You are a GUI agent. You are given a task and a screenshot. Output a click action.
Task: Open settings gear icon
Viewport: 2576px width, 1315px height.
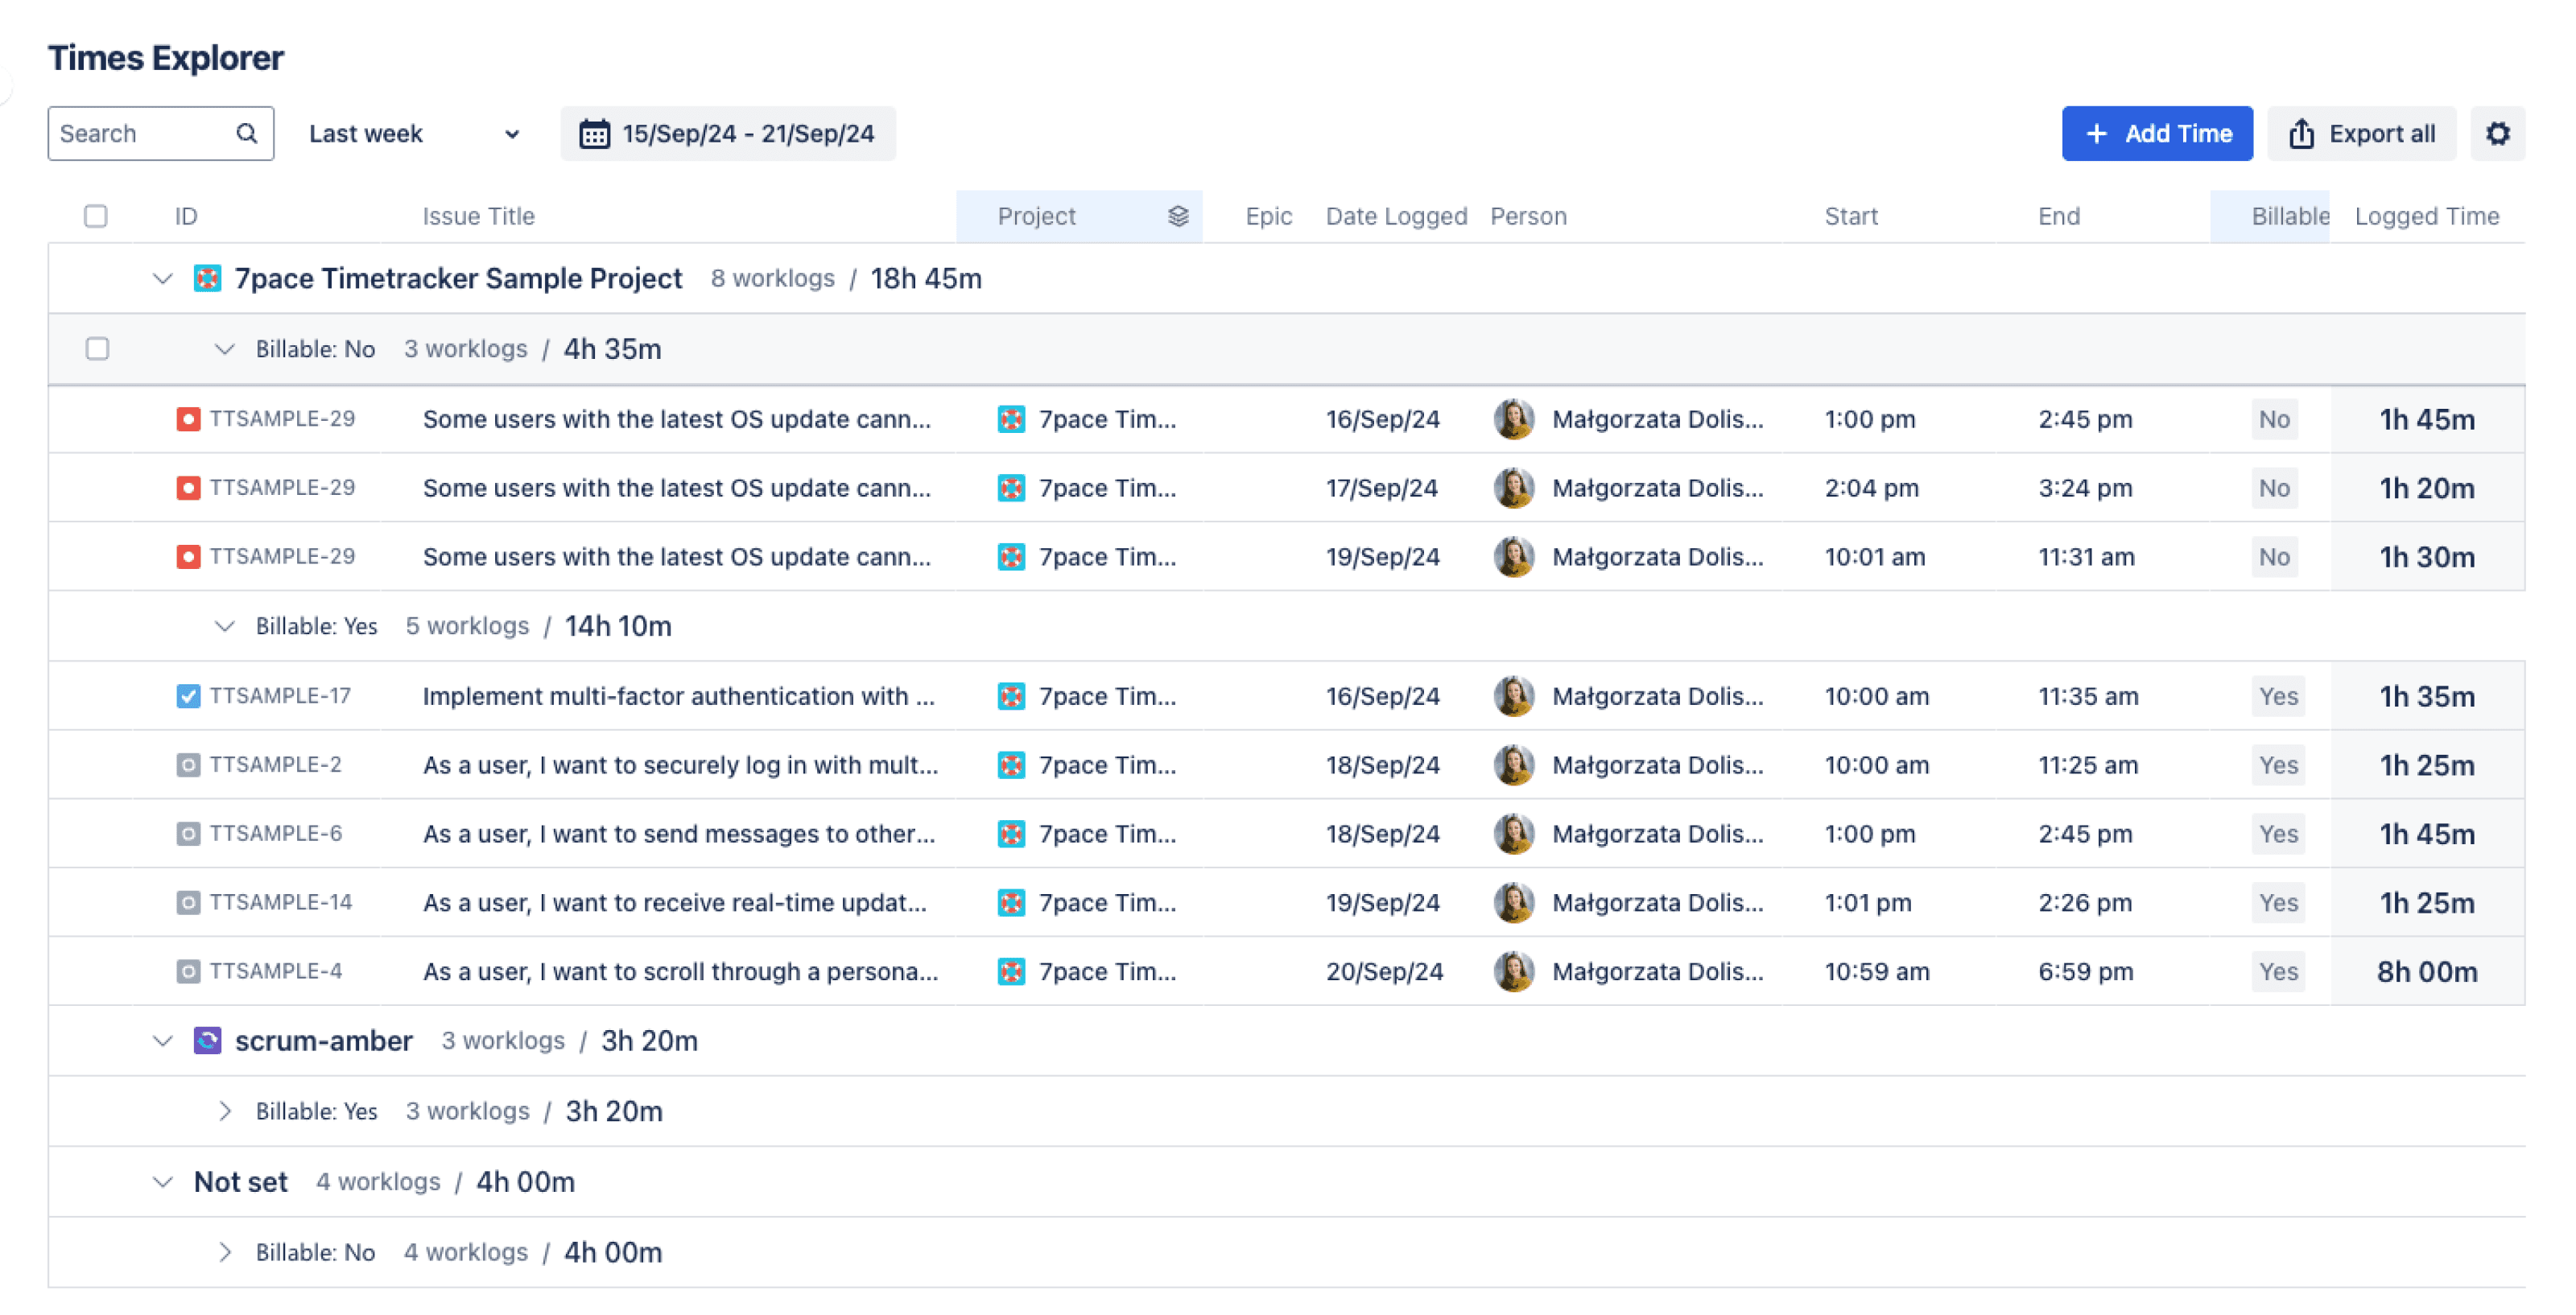click(x=2497, y=134)
